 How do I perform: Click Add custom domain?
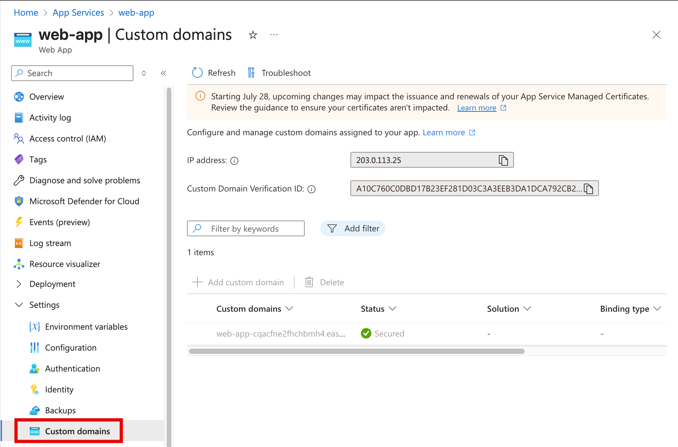tap(238, 282)
